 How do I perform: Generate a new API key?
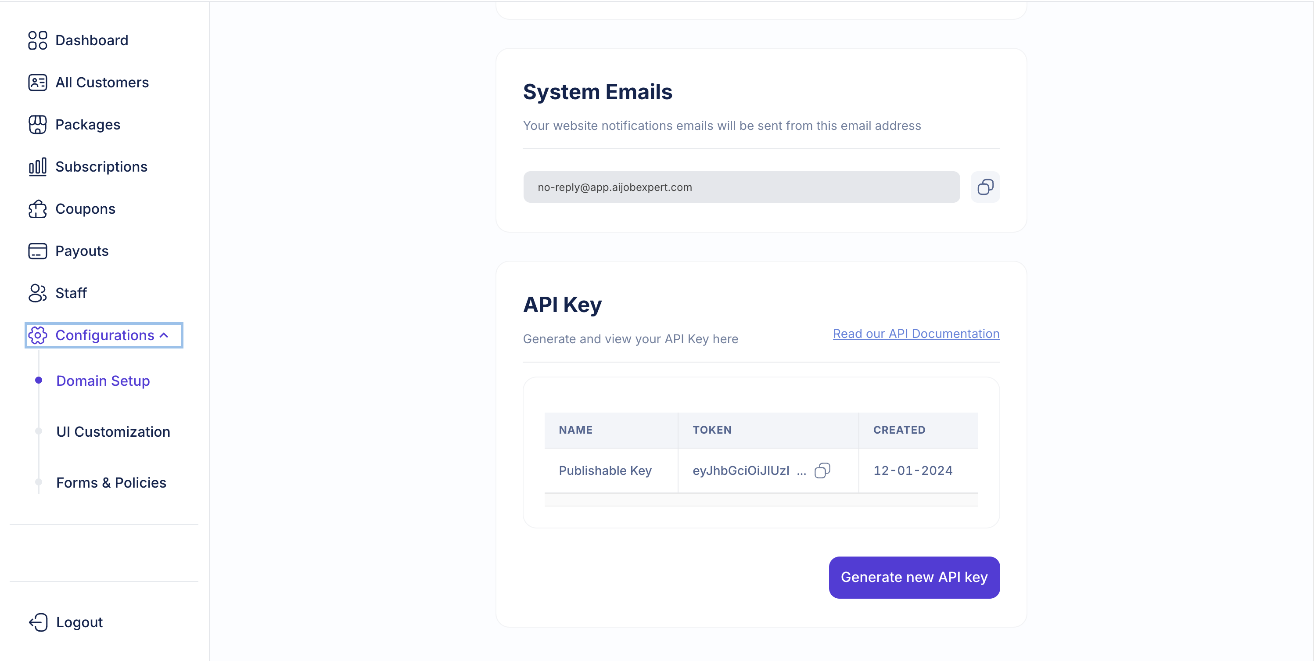[914, 577]
